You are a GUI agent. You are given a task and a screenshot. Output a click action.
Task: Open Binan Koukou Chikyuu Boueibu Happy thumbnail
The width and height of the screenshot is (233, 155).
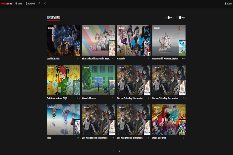[99, 40]
